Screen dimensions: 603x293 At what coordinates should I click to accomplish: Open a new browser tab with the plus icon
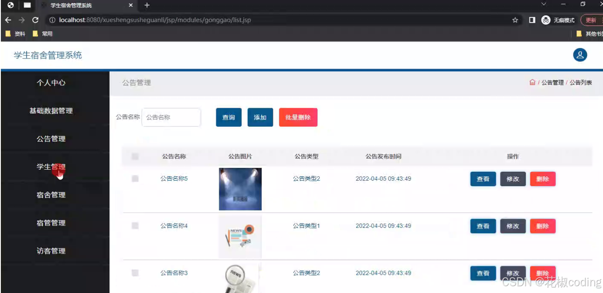pos(147,5)
